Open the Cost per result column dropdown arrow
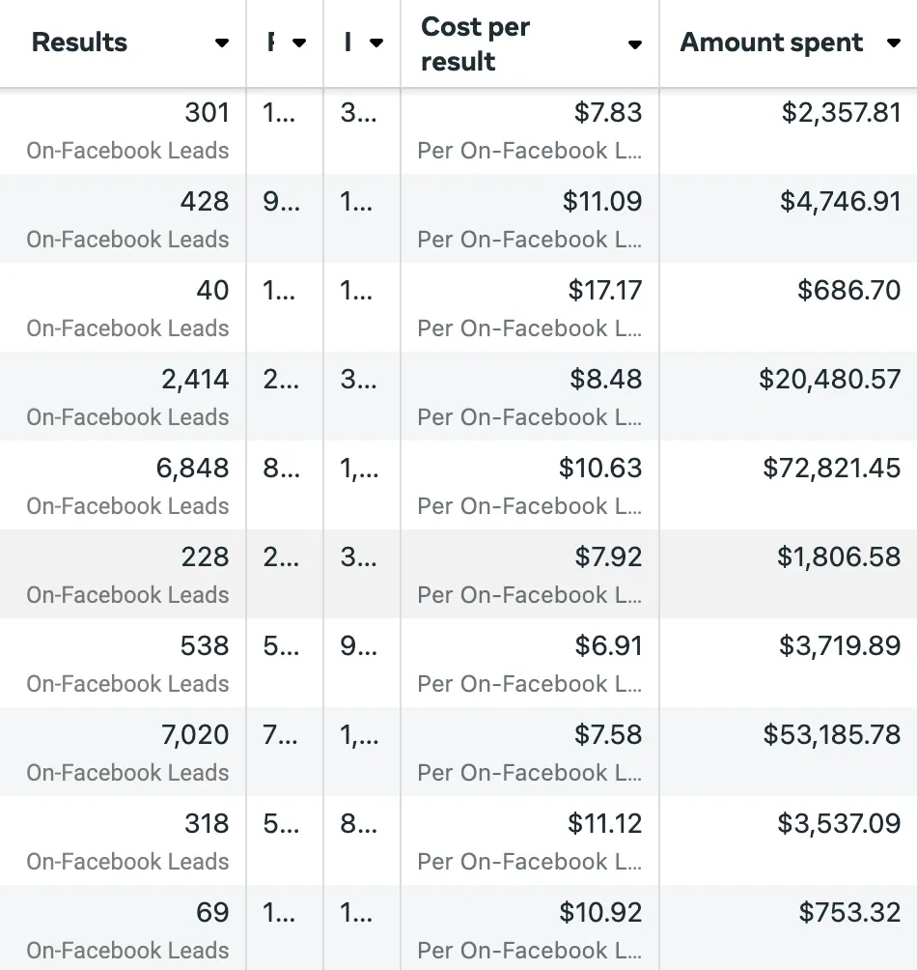The height and width of the screenshot is (970, 917). click(634, 43)
